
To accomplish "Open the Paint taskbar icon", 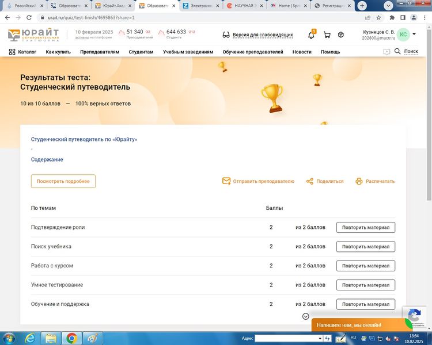I will point(93,339).
